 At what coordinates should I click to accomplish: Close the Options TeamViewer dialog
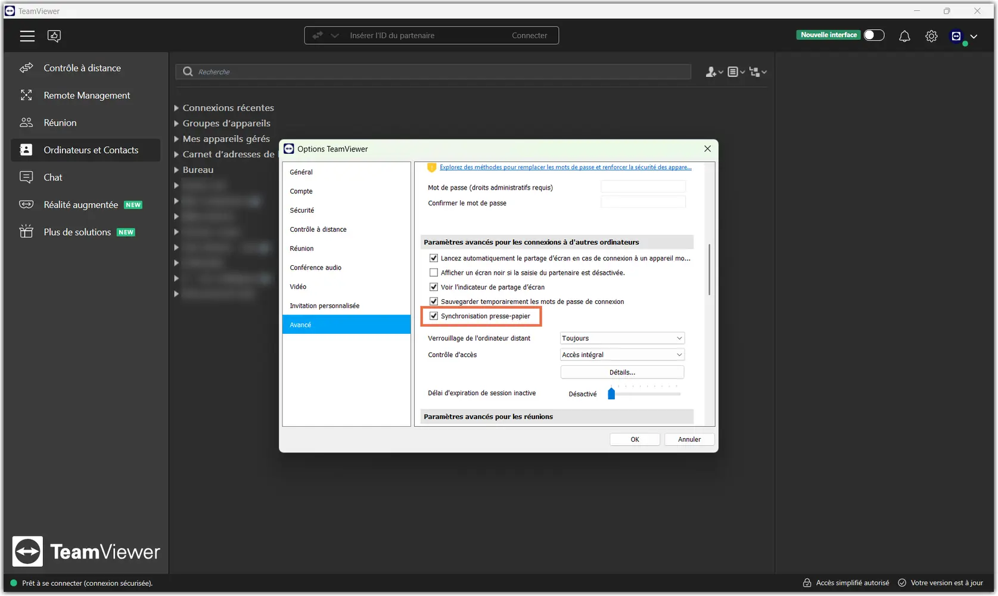pos(707,149)
